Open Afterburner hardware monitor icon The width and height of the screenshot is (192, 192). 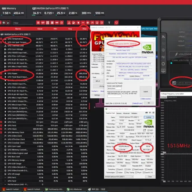163,71
